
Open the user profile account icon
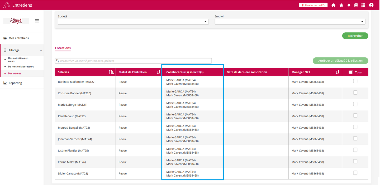point(371,5)
